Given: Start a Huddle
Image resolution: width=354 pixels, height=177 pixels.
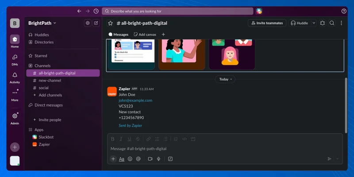Looking at the screenshot, I should tap(300, 23).
